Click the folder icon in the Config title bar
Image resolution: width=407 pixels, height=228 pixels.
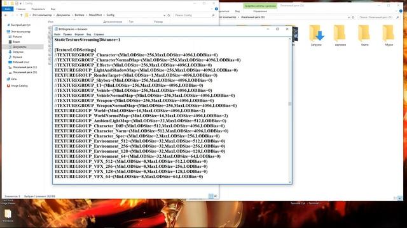tap(5, 3)
